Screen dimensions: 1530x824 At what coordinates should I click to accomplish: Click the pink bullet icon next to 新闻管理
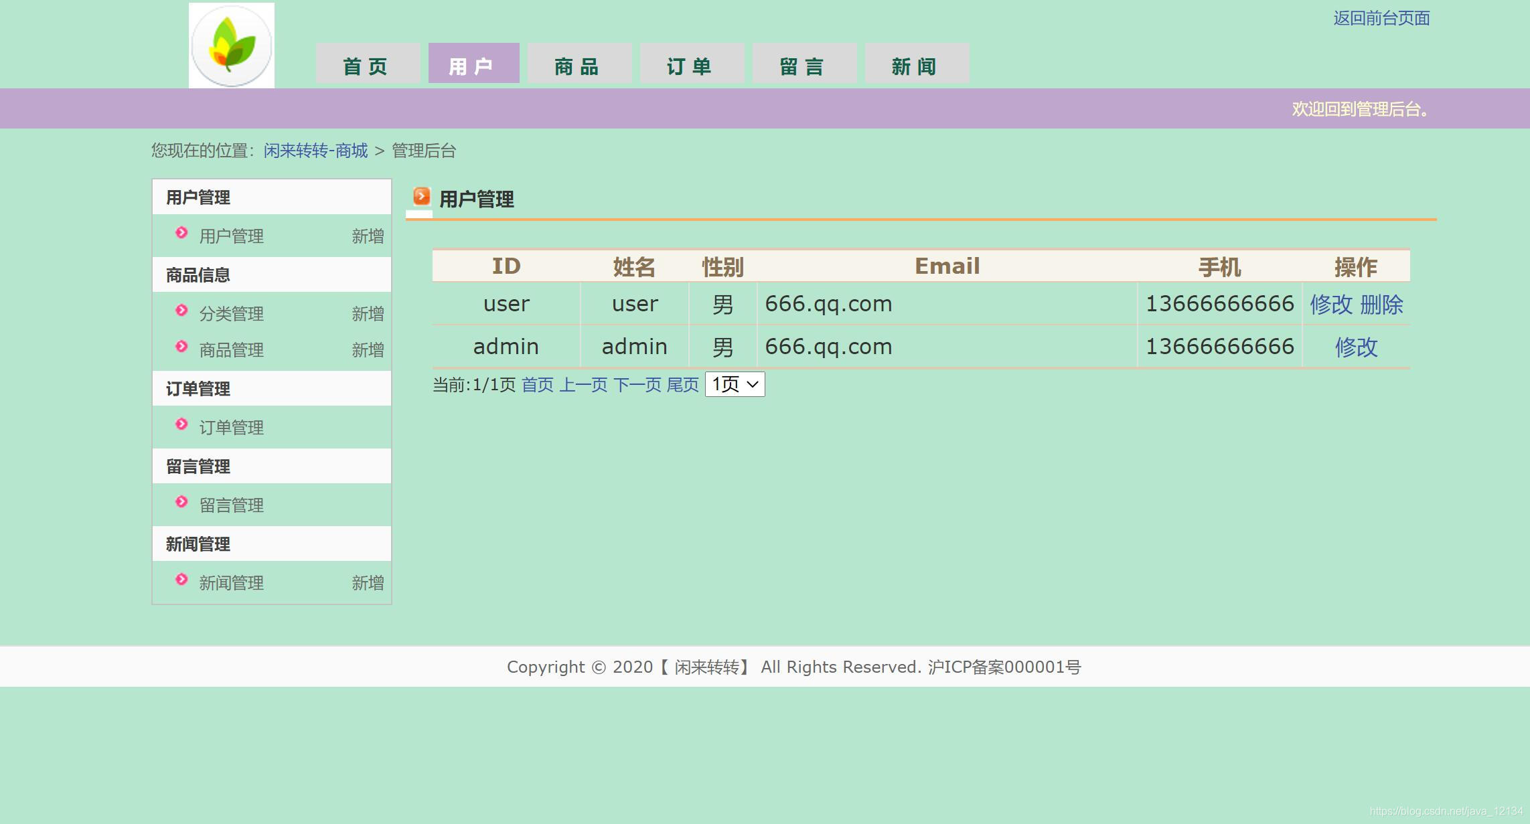[181, 580]
